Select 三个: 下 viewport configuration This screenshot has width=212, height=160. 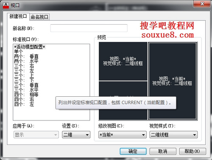24,80
